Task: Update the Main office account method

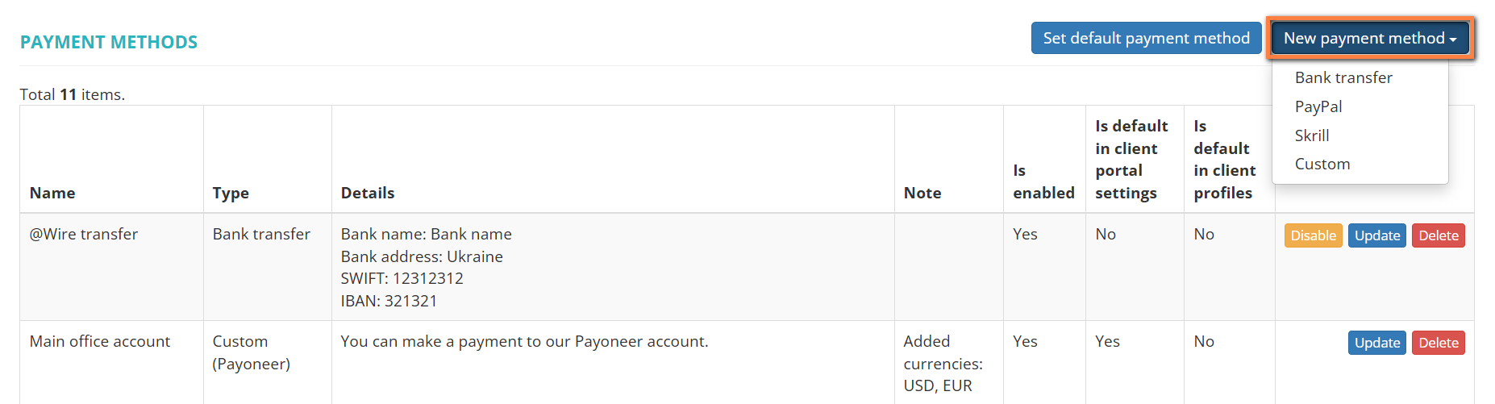Action: [x=1377, y=343]
